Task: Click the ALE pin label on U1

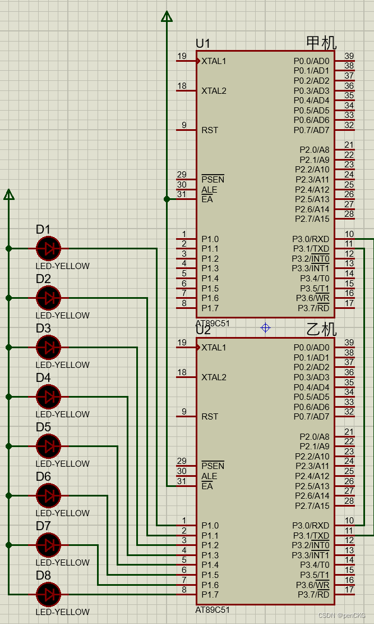Action: click(210, 189)
